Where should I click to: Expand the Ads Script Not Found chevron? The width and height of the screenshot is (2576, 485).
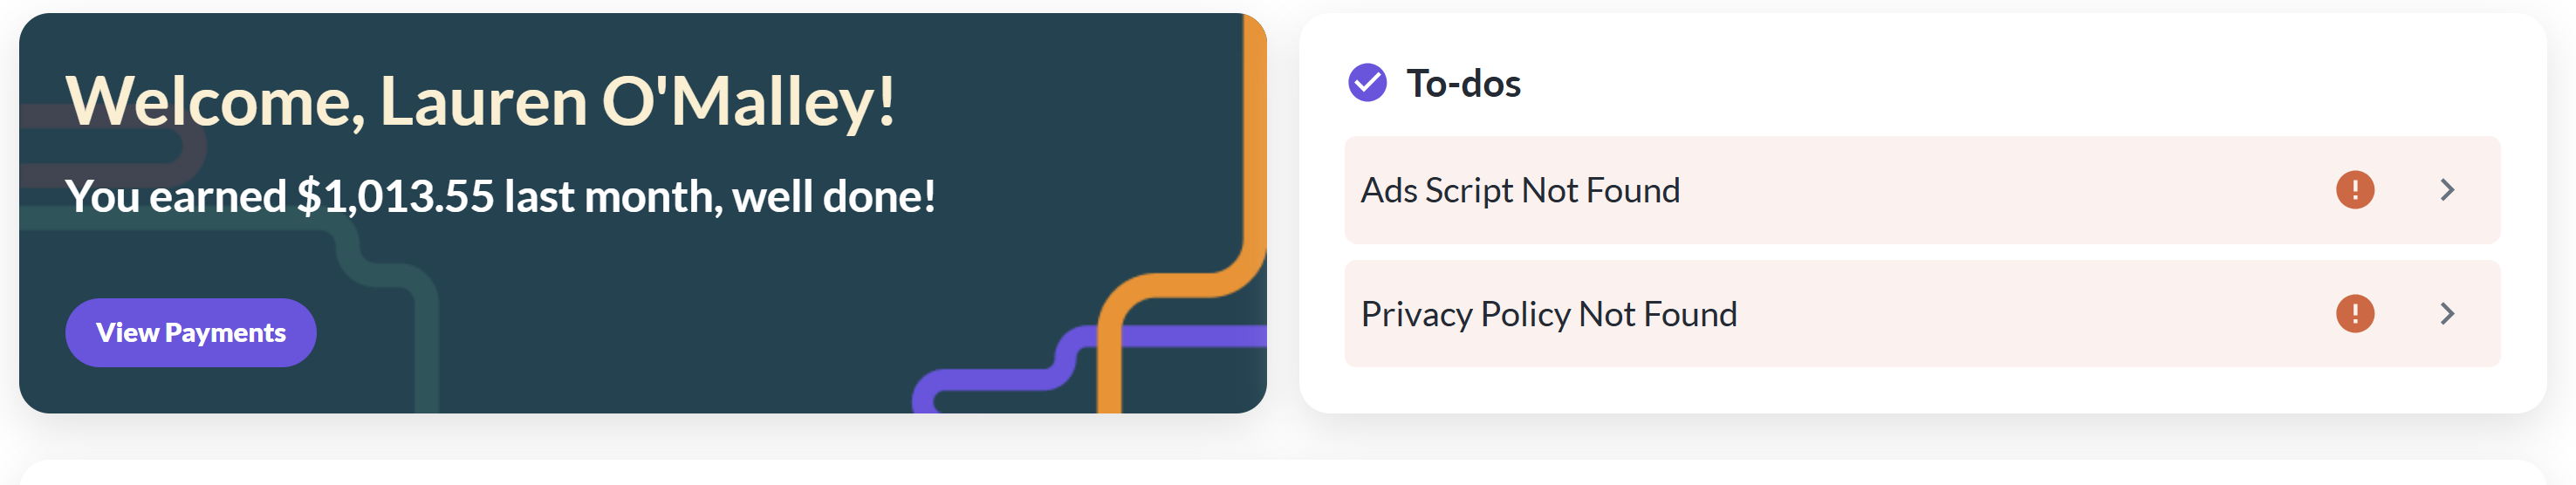(2446, 190)
